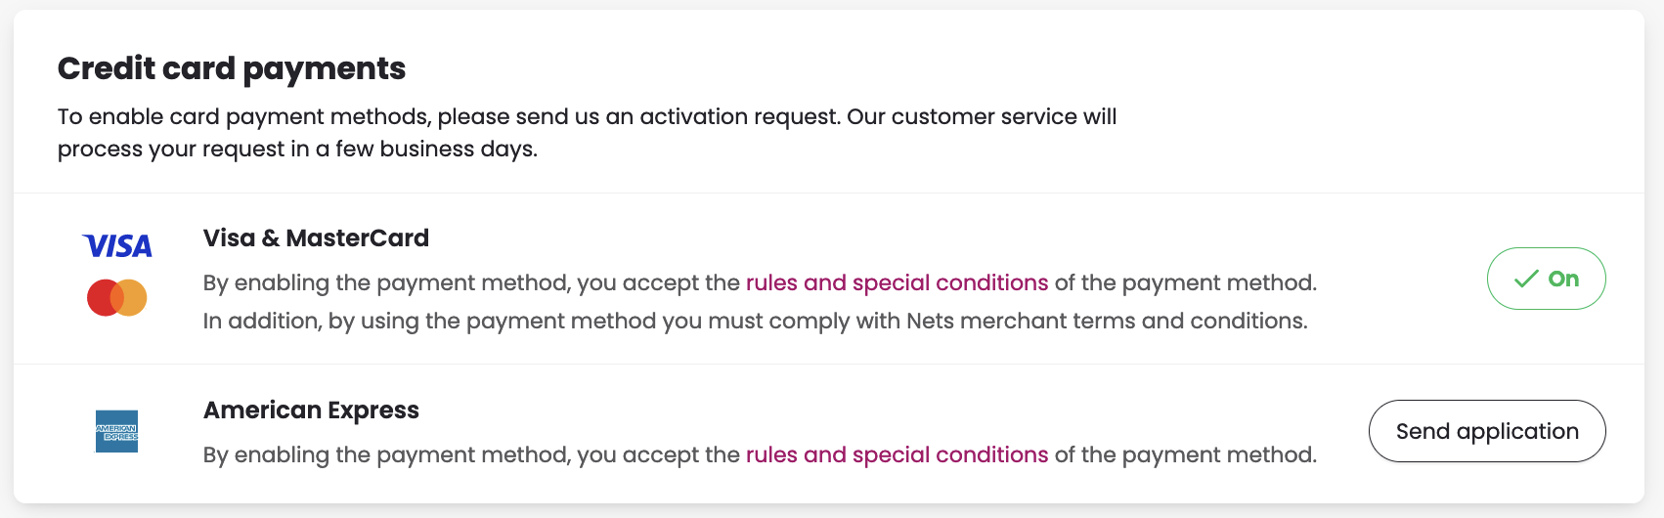The height and width of the screenshot is (518, 1664).
Task: Open Visa & MasterCard rules and special conditions
Action: click(897, 282)
